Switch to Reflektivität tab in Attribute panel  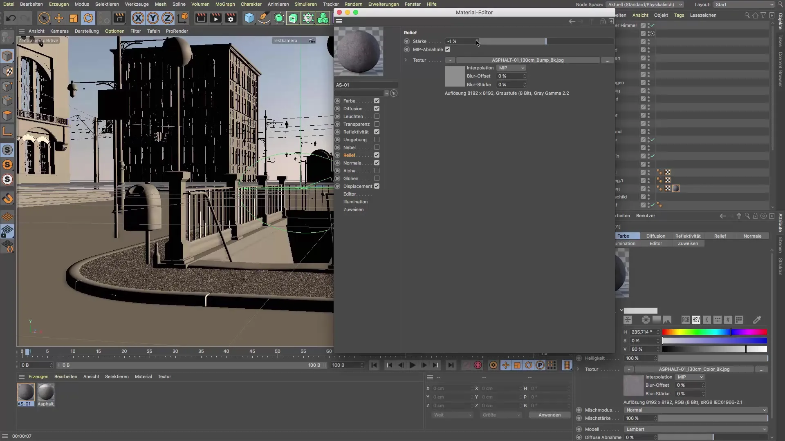click(x=688, y=236)
